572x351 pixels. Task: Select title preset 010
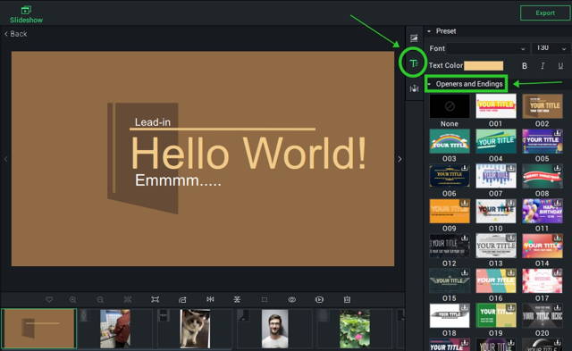pos(496,211)
